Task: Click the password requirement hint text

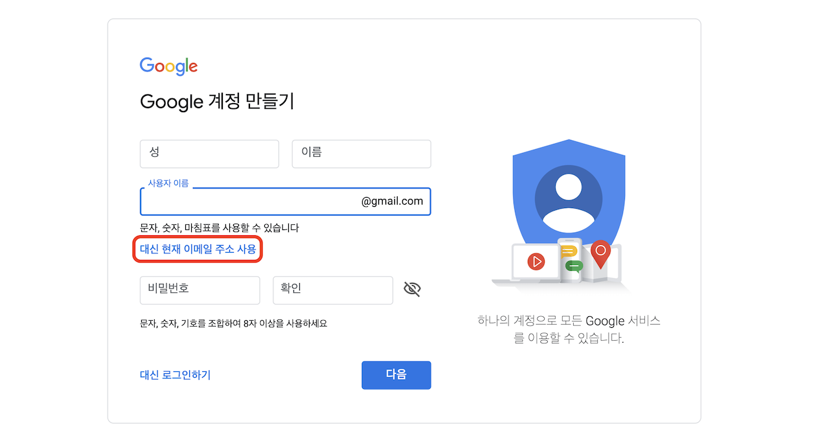Action: [x=233, y=323]
